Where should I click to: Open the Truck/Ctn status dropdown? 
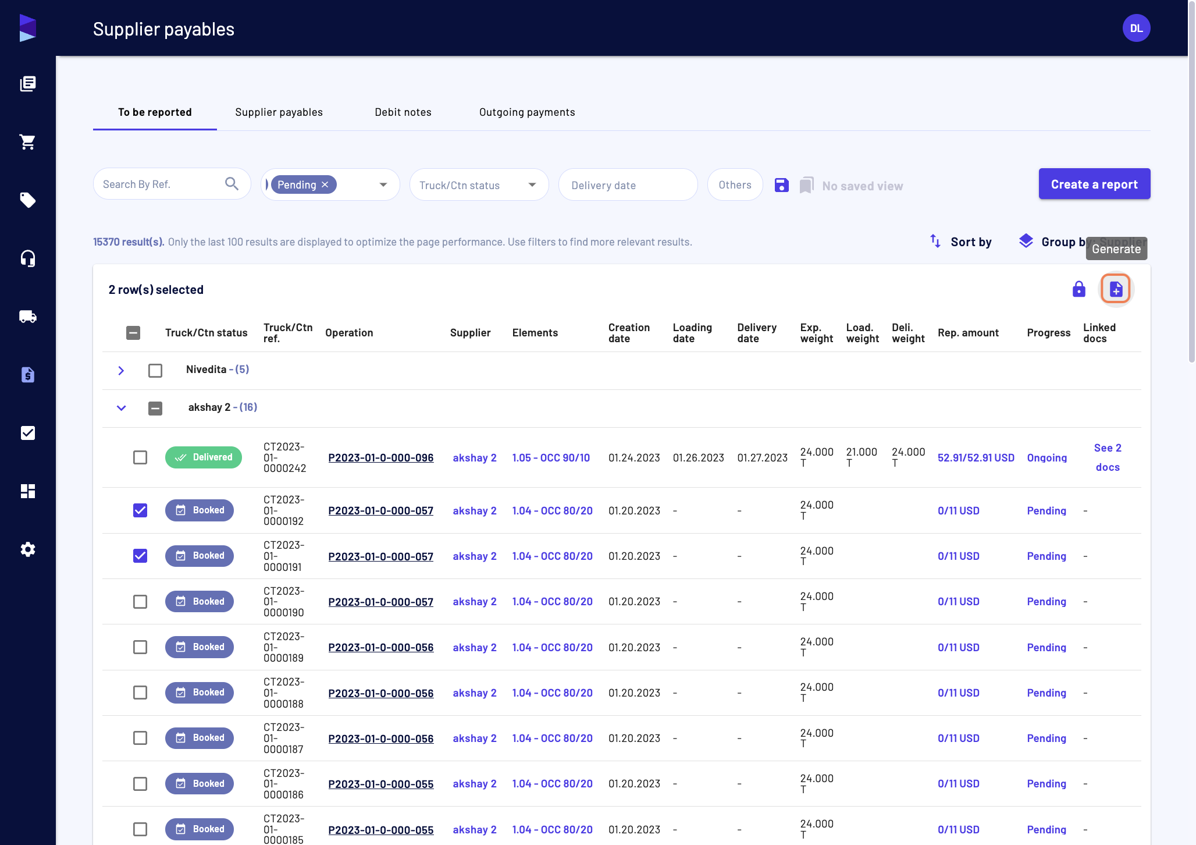pos(479,185)
